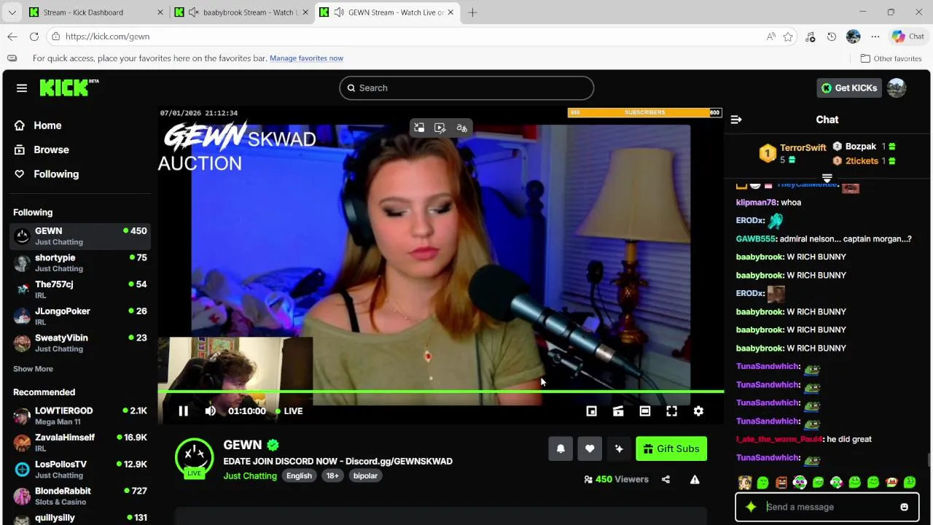
Task: Click the sparkle button beside Gift Subs
Action: [x=619, y=448]
